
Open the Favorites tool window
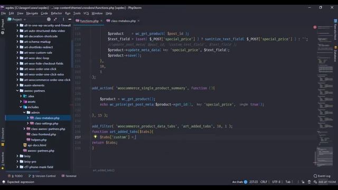(3, 160)
